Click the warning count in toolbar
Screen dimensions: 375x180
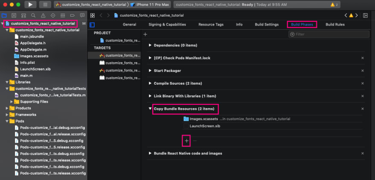[334, 5]
